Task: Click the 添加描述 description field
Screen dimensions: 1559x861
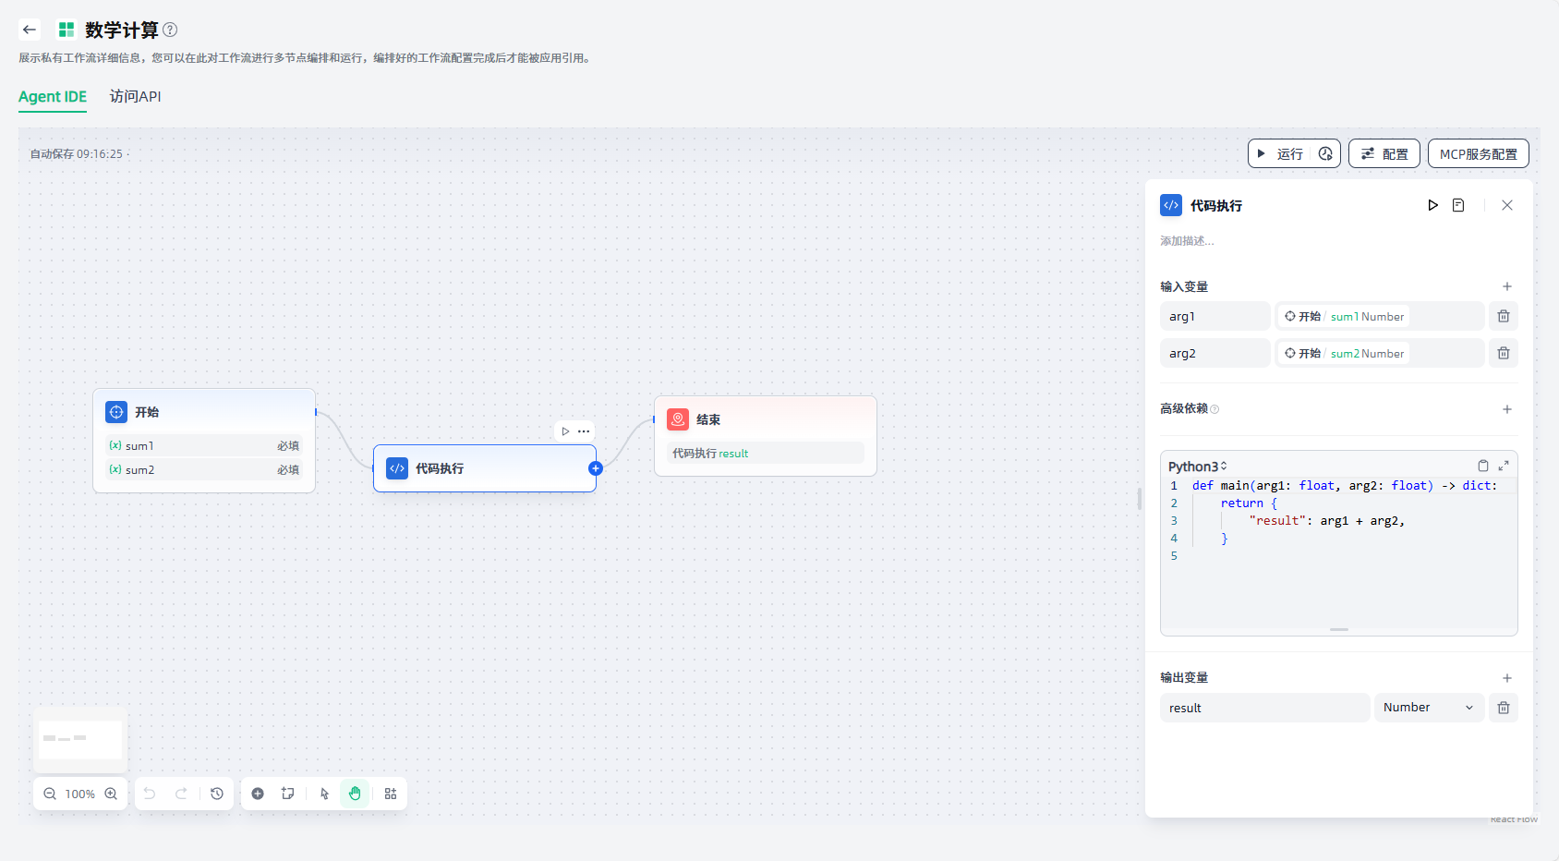Action: click(x=1188, y=241)
